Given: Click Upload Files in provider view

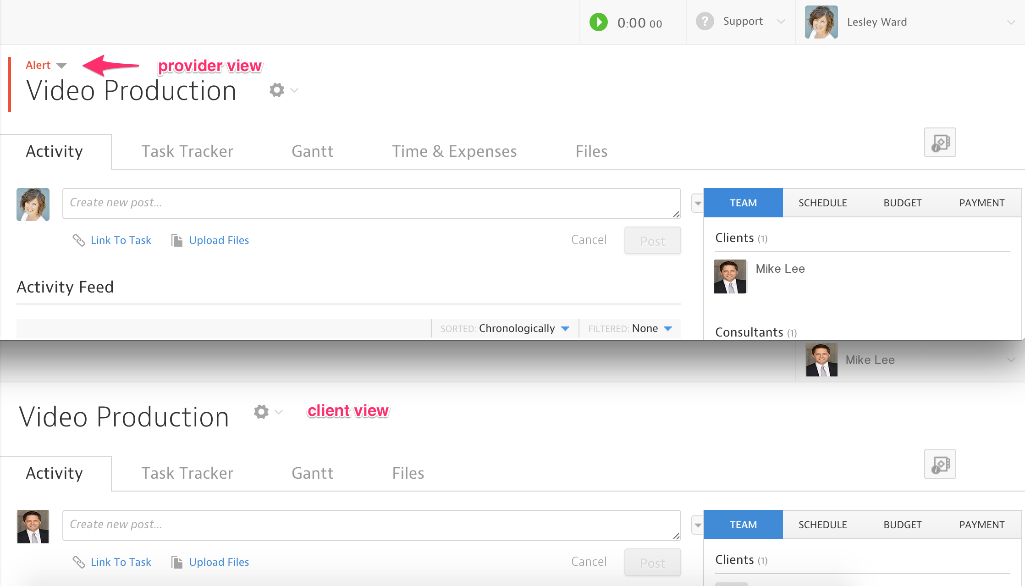Looking at the screenshot, I should [219, 240].
